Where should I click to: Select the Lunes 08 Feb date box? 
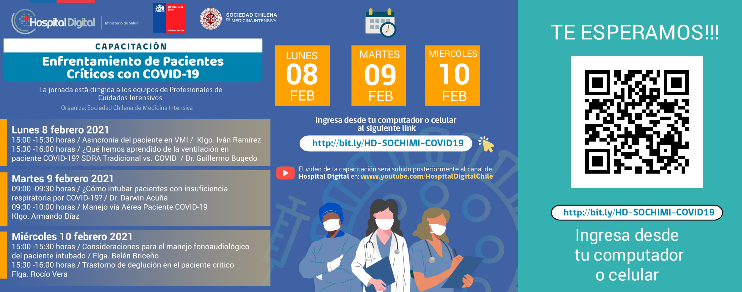pyautogui.click(x=302, y=75)
